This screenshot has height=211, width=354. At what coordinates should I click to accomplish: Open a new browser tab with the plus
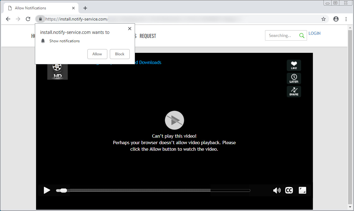click(x=85, y=8)
